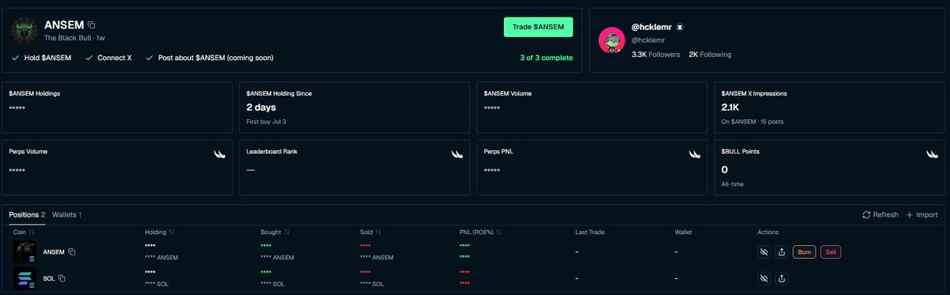Click the On $ANSEM · 15 posts text

[752, 122]
